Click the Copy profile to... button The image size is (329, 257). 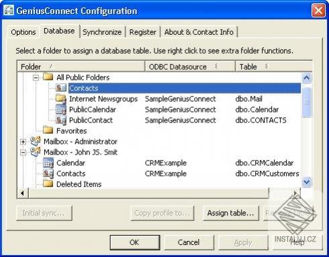[162, 213]
